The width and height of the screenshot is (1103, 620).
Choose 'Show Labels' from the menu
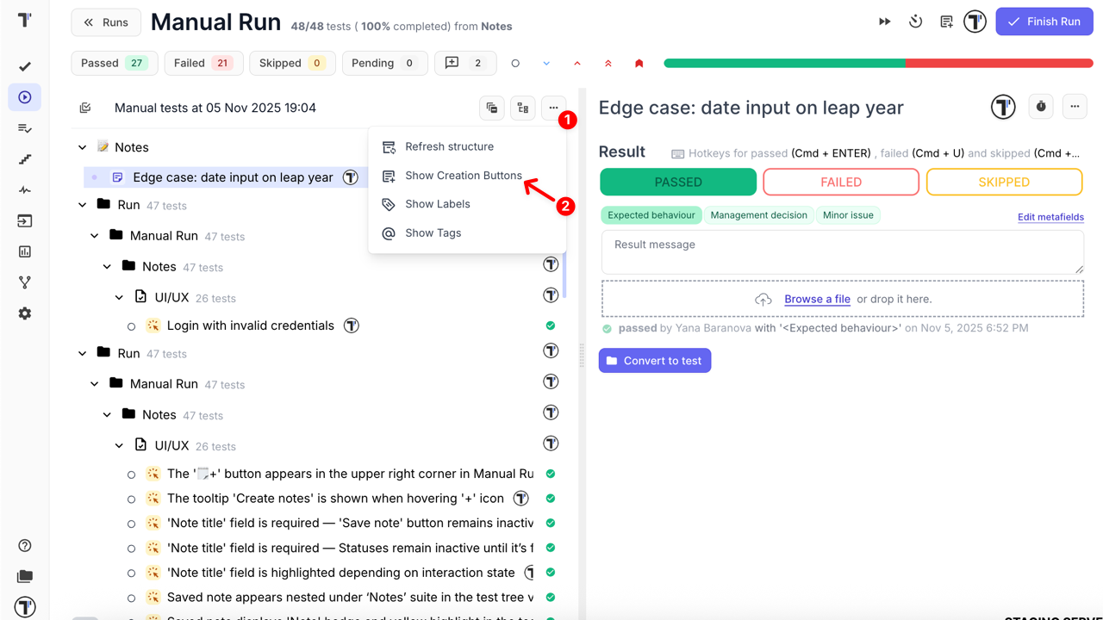437,204
